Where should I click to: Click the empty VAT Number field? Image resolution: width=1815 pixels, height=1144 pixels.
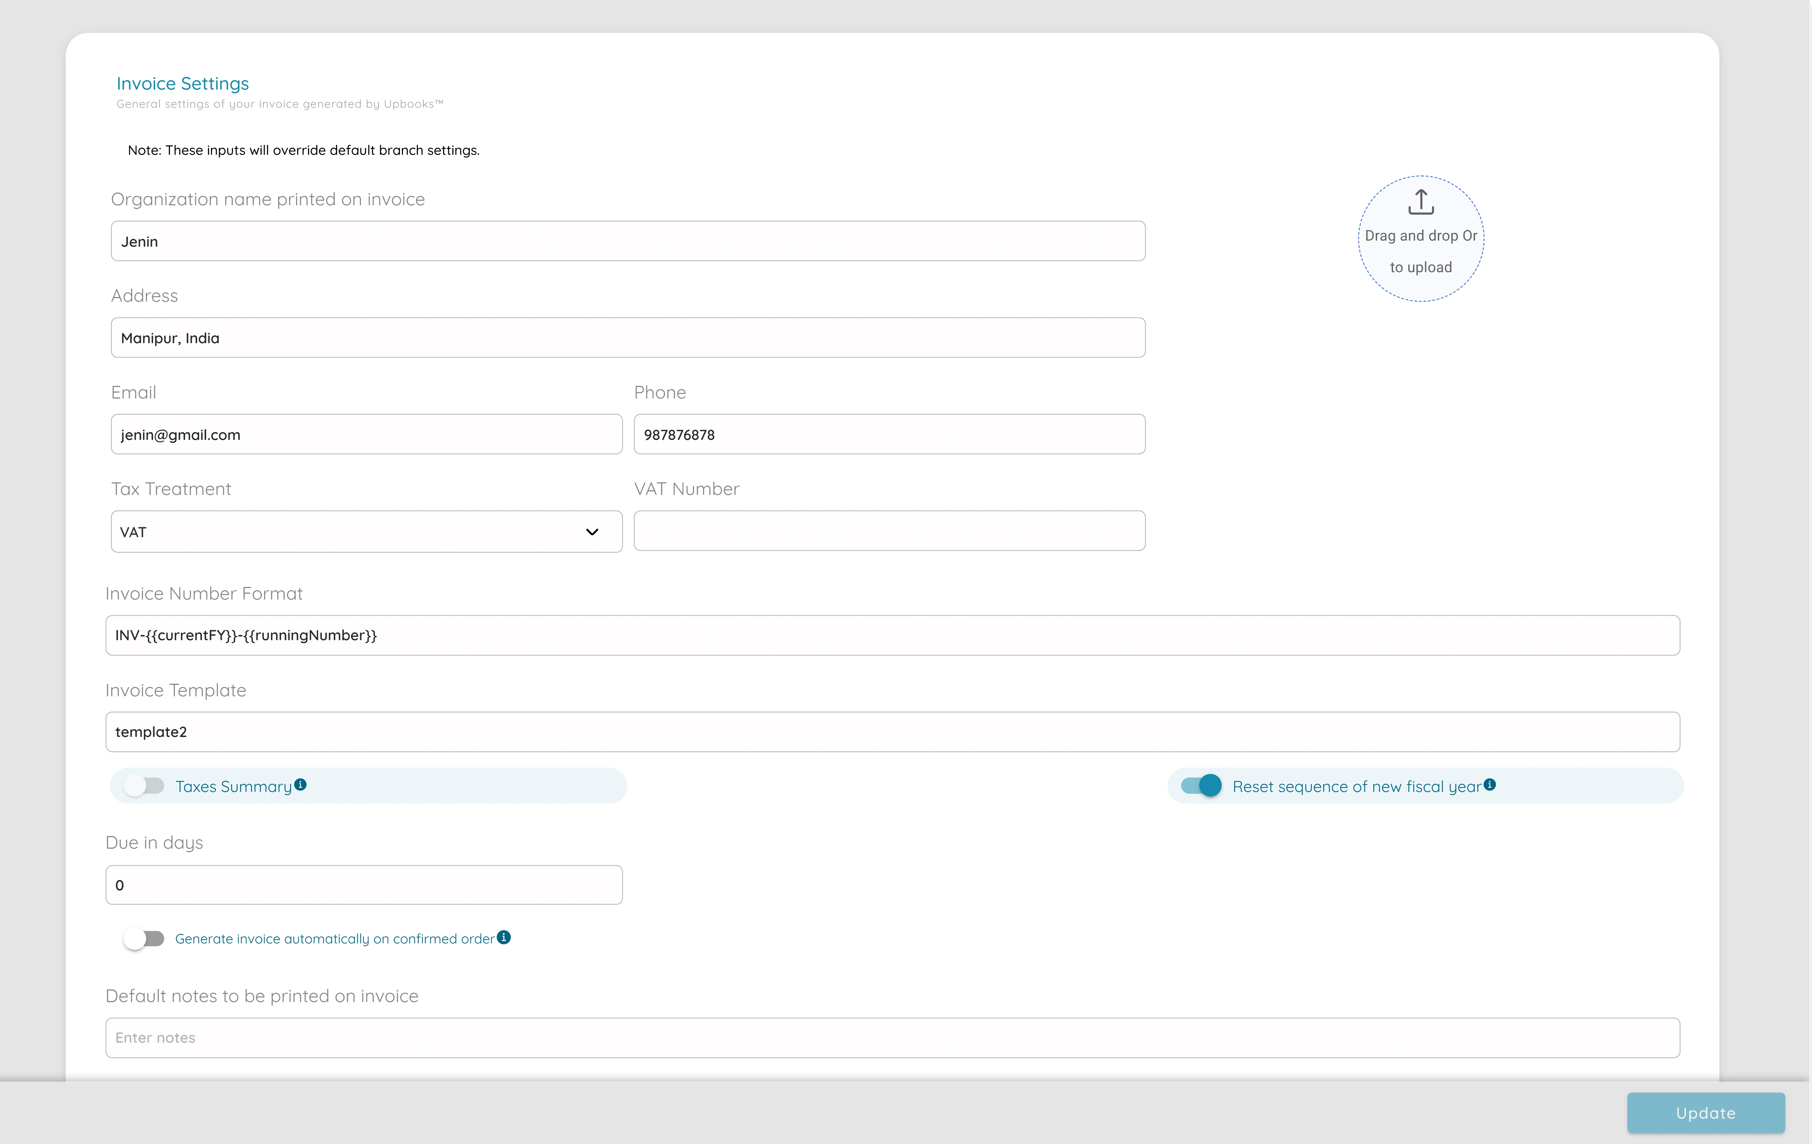(x=889, y=531)
